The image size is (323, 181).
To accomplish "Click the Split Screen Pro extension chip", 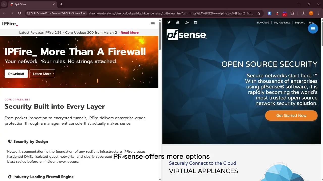I will point(56,13).
